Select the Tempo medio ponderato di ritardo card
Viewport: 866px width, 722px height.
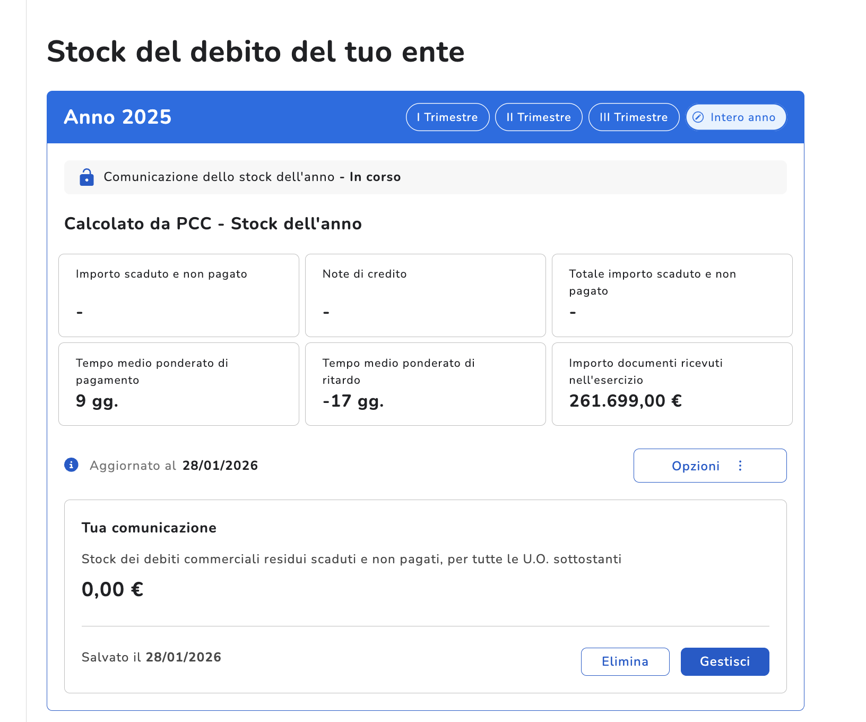[x=425, y=384]
